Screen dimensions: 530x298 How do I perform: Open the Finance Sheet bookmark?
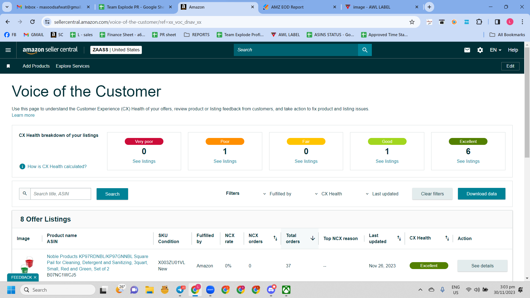(123, 35)
